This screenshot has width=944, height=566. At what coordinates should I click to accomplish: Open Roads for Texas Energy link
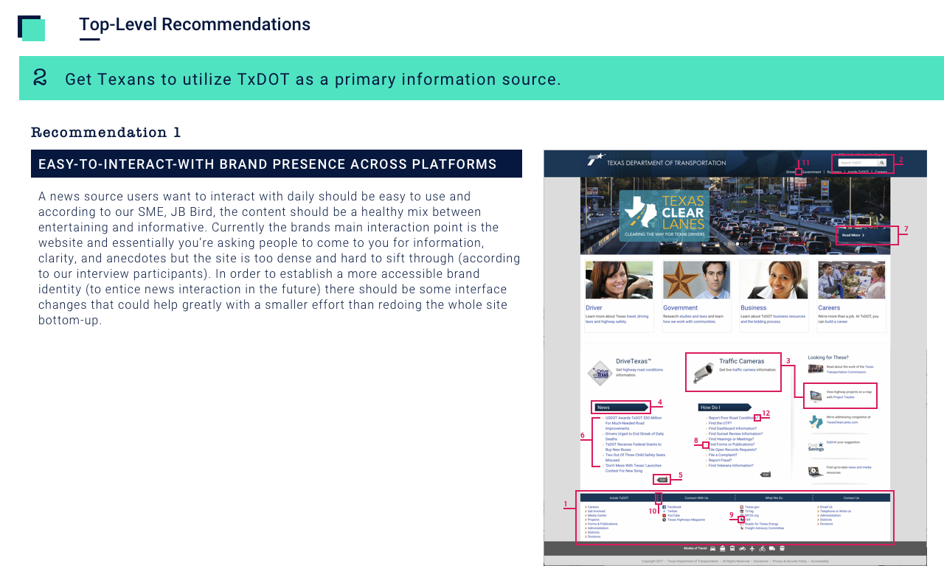coord(761,524)
